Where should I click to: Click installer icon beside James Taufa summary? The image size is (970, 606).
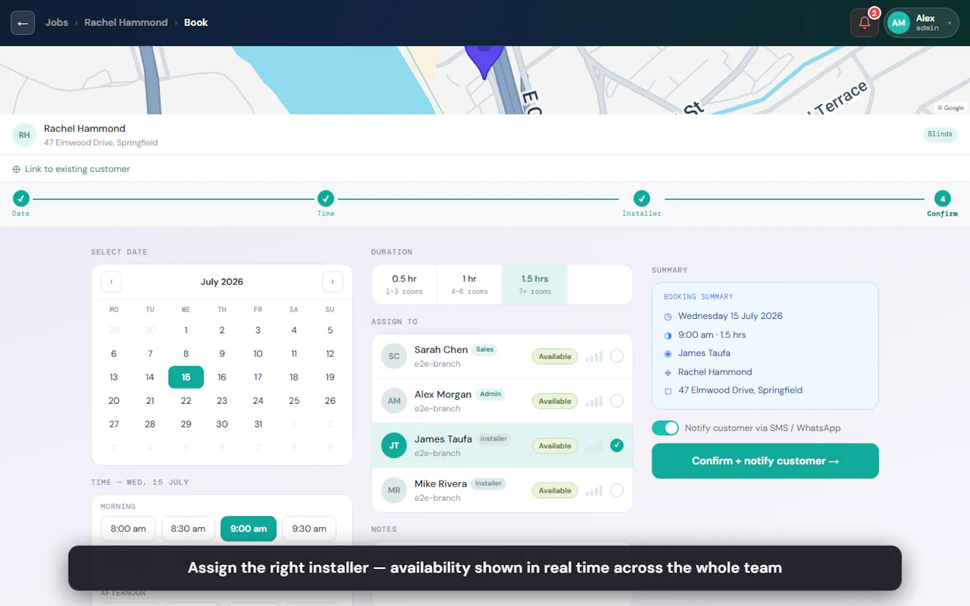point(668,354)
